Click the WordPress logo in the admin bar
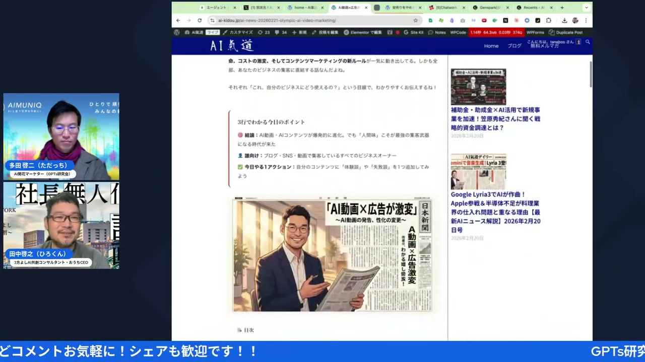Screen dimensions: 645x362 pos(177,32)
